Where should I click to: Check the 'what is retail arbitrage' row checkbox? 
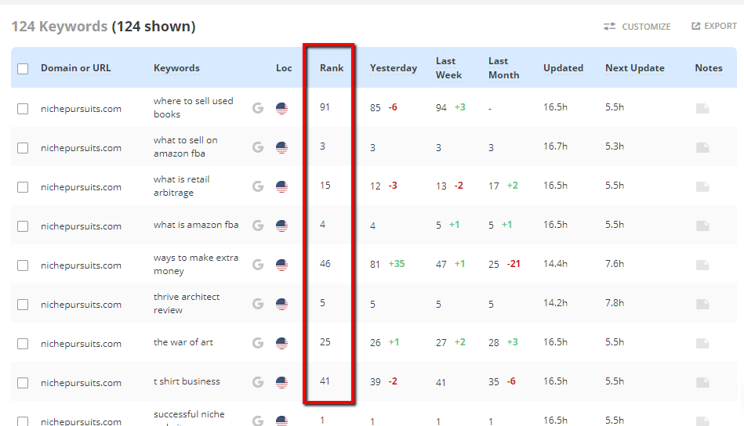coord(23,187)
